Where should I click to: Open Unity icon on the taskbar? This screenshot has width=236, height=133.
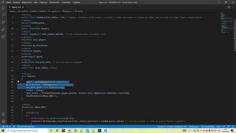point(100,130)
